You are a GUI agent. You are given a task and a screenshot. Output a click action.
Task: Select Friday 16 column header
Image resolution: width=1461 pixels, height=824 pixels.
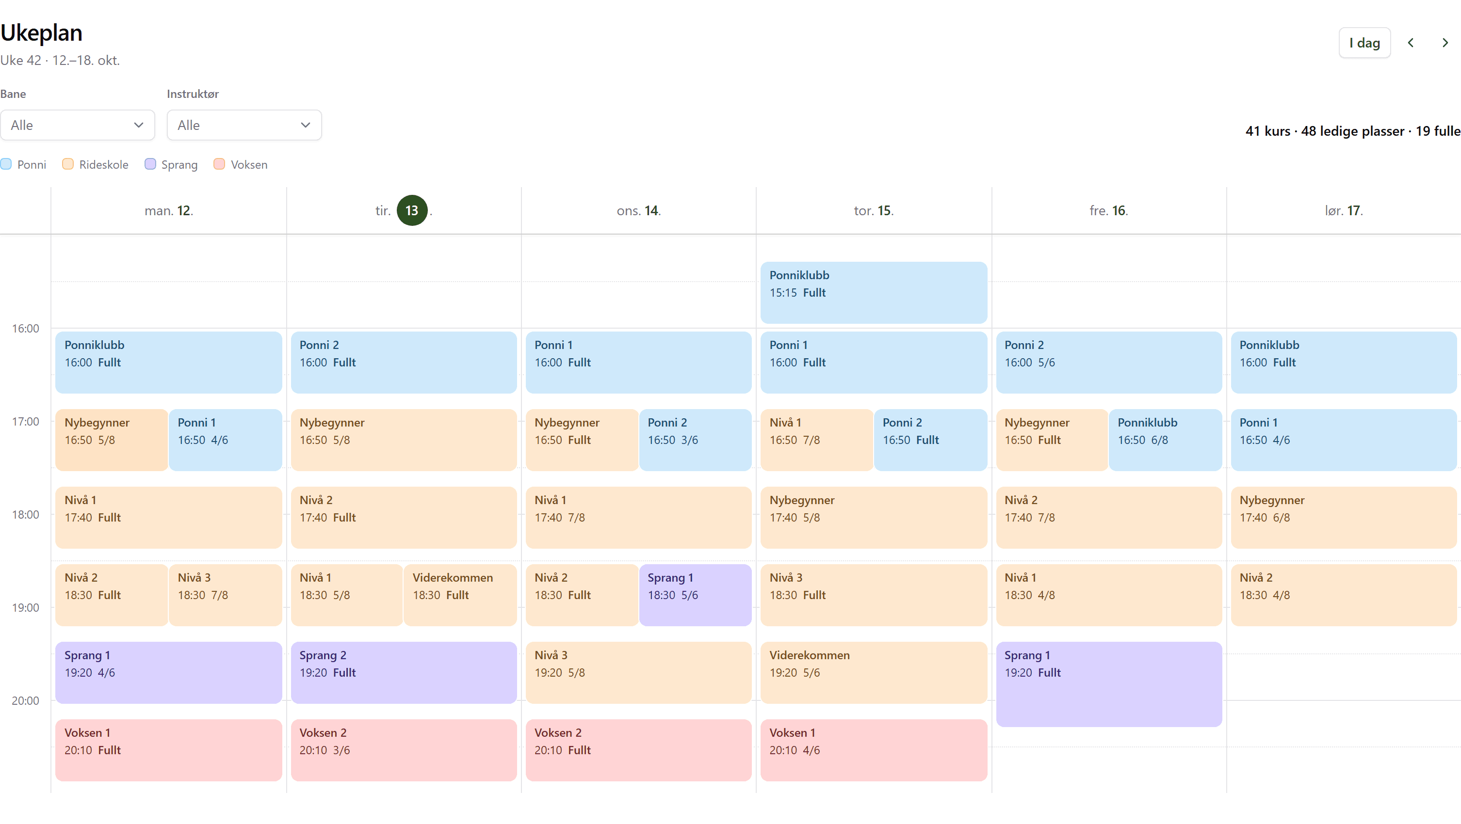click(1109, 211)
